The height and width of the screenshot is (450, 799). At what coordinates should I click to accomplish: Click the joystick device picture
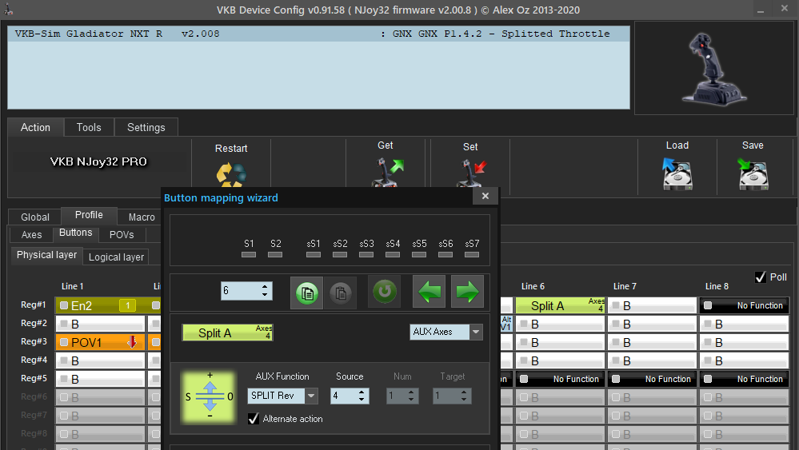[x=714, y=68]
